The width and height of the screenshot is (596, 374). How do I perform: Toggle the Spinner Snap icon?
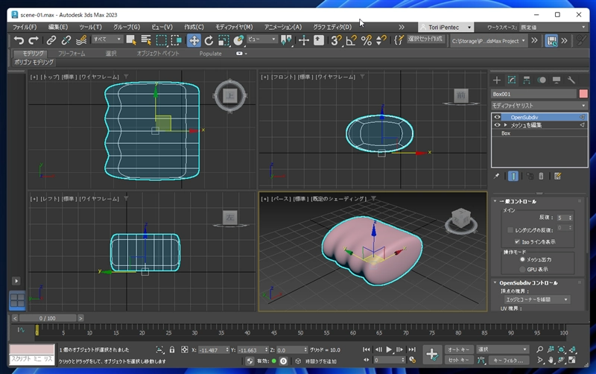(x=381, y=40)
